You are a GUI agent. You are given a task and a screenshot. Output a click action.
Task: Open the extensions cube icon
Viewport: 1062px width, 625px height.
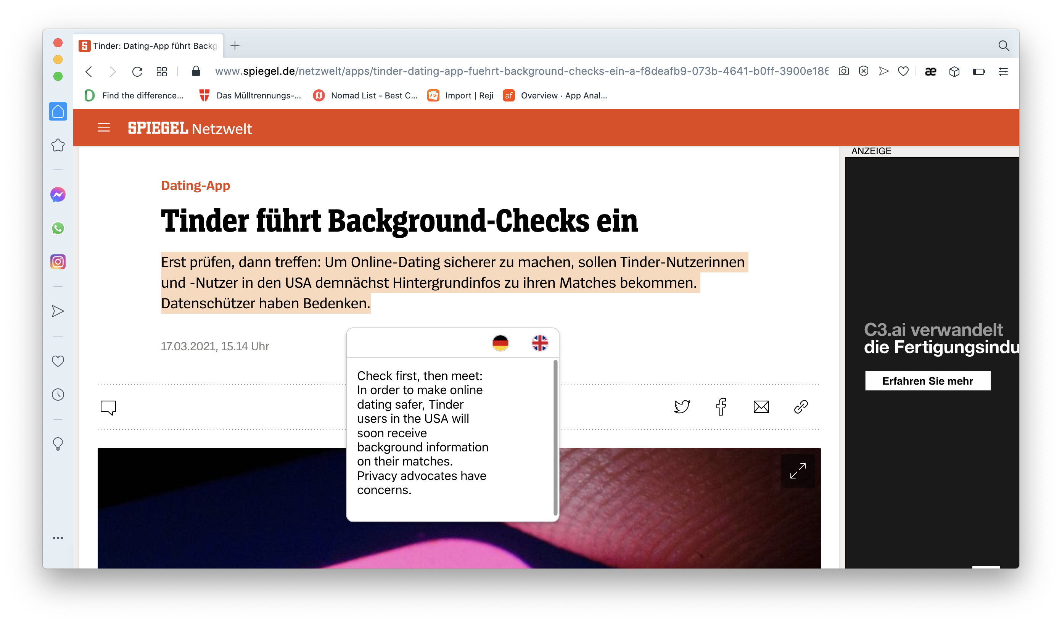(954, 72)
